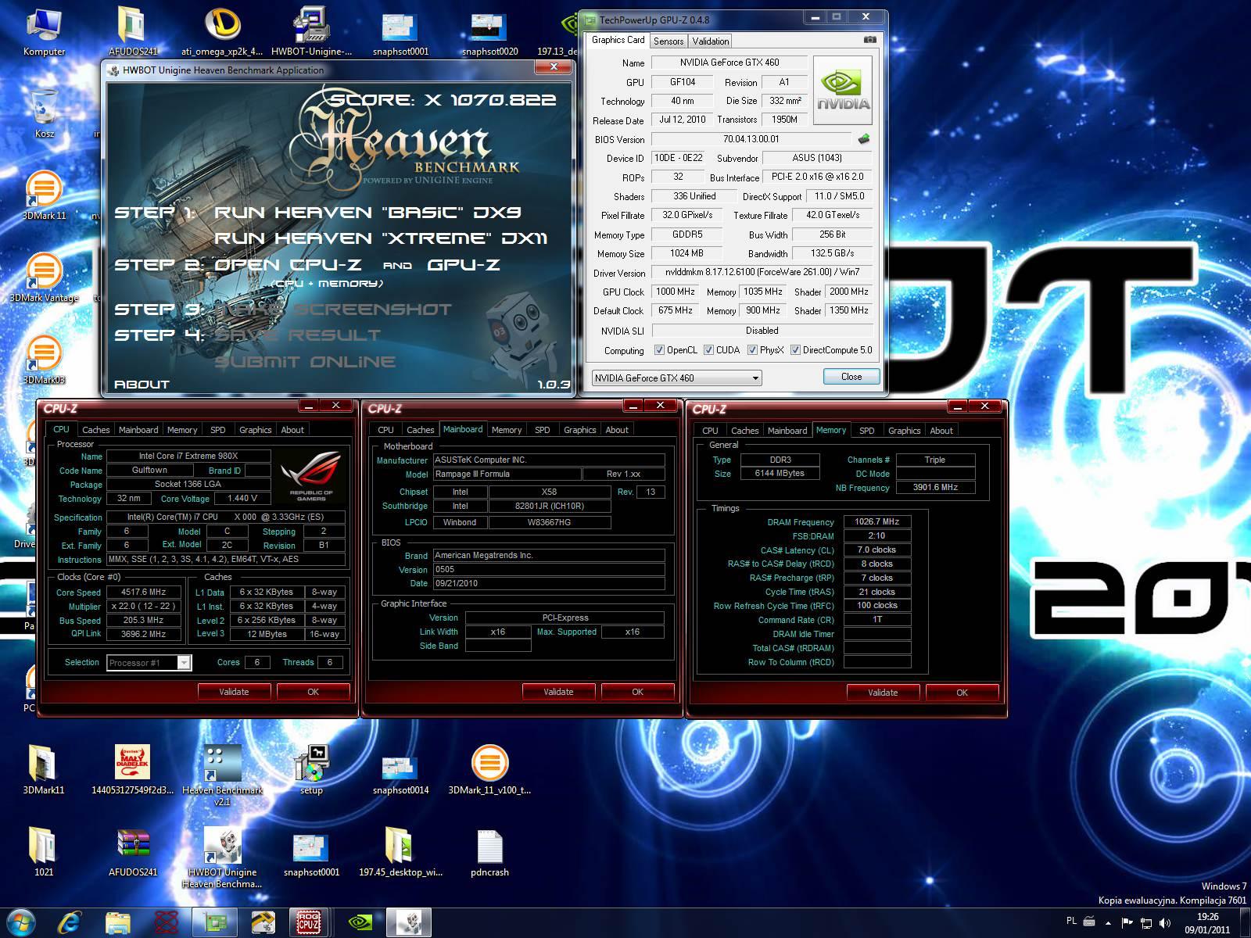Click the Core Speed value 4517.6 MHz
Screen dimensions: 1251x938
pos(144,593)
